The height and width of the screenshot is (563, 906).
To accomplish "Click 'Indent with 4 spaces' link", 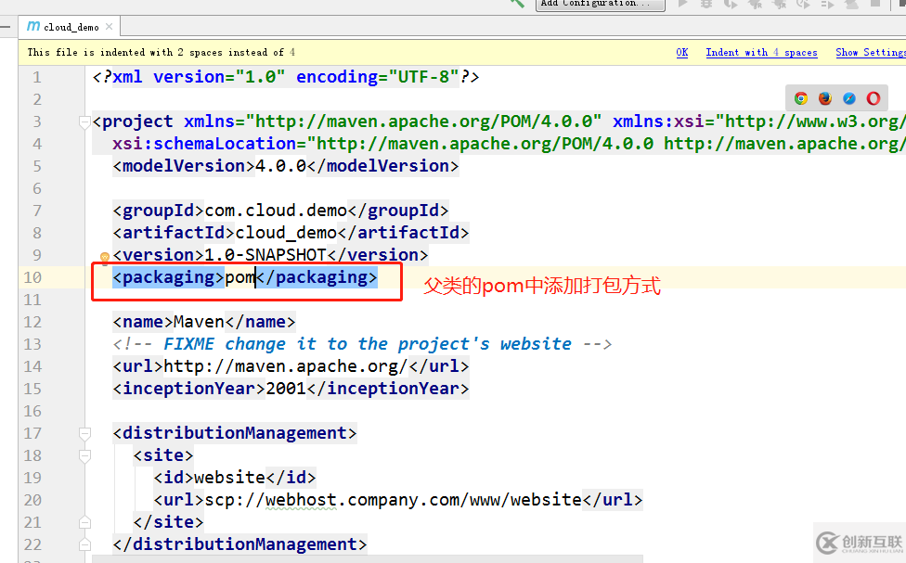I will [761, 53].
